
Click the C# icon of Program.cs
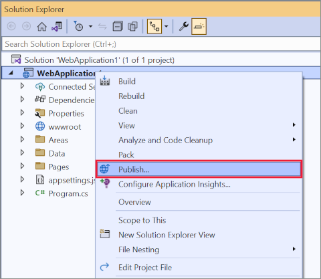[40, 193]
